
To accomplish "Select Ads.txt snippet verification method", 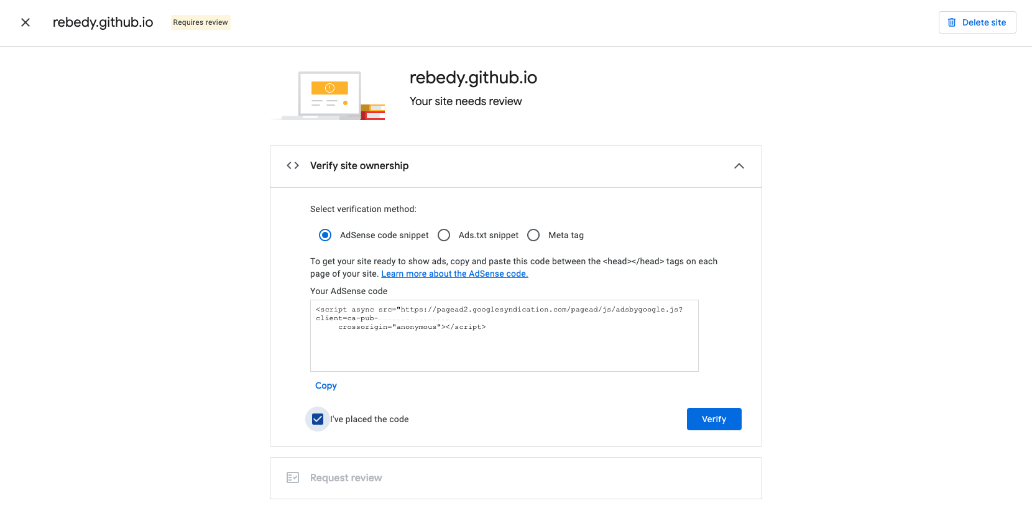I will [x=444, y=235].
